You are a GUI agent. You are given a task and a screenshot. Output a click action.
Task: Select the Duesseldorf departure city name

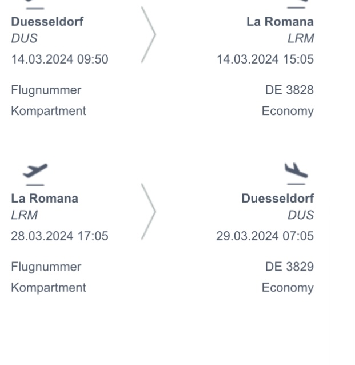click(47, 22)
